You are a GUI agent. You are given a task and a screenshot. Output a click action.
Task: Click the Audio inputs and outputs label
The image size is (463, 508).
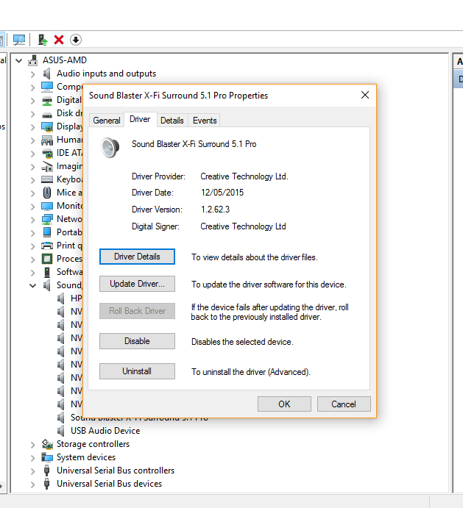coord(107,74)
